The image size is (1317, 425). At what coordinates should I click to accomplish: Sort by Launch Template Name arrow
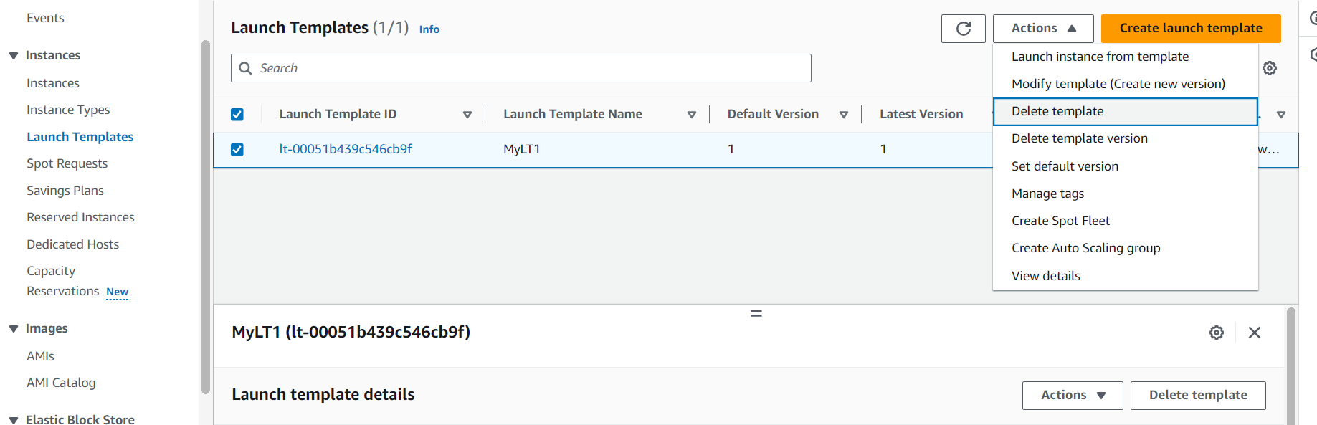point(692,115)
